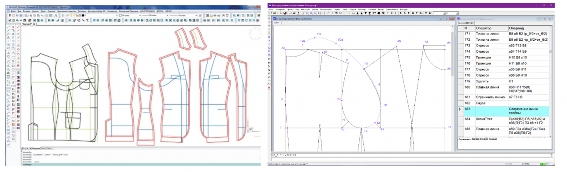Click black color swatch in BricsCAD toolbar
The width and height of the screenshot is (567, 172).
pyautogui.click(x=83, y=15)
